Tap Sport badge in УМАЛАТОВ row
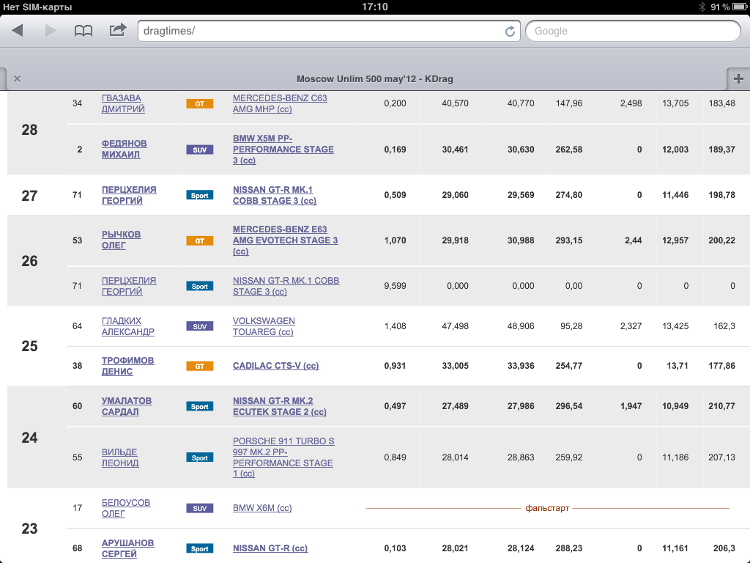Image resolution: width=750 pixels, height=563 pixels. click(x=199, y=406)
